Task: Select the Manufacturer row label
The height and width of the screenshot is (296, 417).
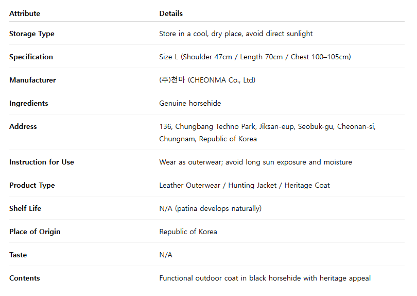Action: (33, 80)
